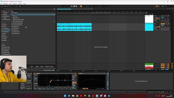Image resolution: width=174 pixels, height=98 pixels.
Task: Select Sounds category in browser
Action: (x=5, y=25)
